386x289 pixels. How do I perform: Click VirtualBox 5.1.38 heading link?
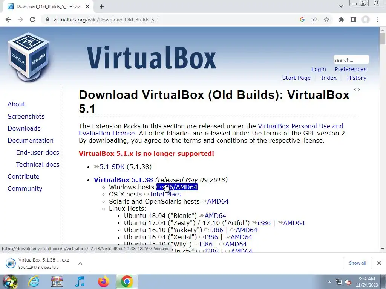(x=123, y=180)
